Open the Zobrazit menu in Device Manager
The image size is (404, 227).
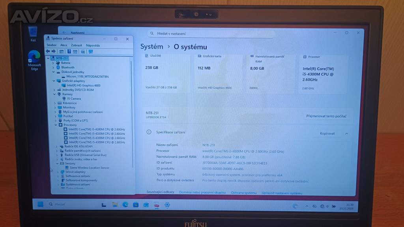pos(77,45)
